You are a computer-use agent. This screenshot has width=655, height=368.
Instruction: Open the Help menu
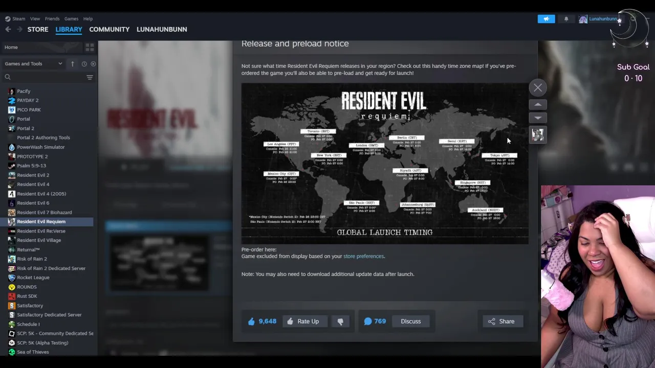tap(88, 19)
